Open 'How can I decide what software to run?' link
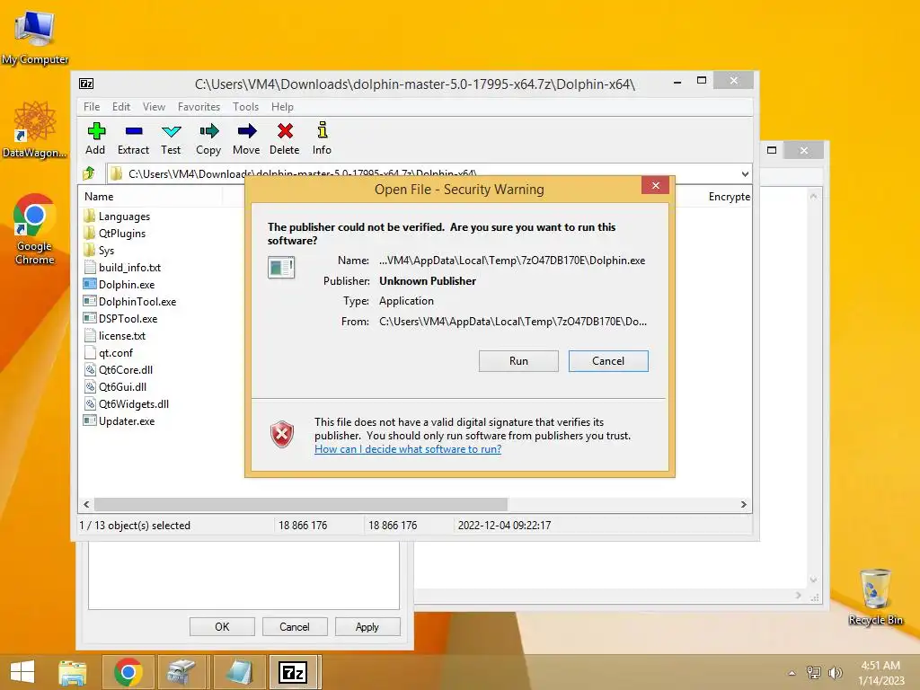The height and width of the screenshot is (690, 920). click(x=408, y=449)
